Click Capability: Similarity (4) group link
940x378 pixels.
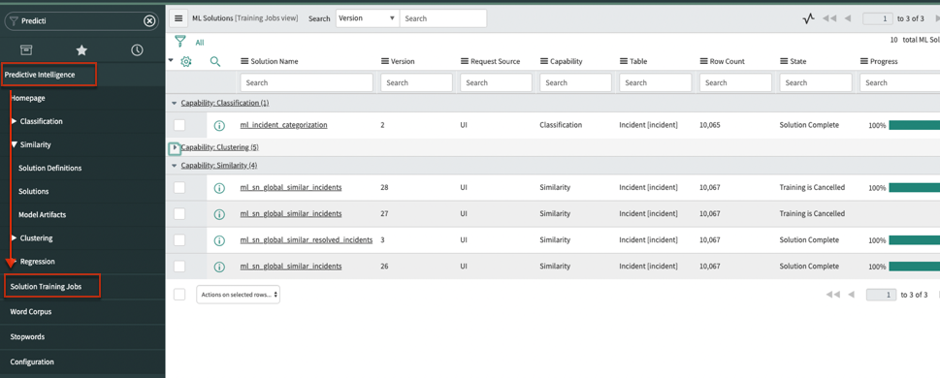click(219, 166)
